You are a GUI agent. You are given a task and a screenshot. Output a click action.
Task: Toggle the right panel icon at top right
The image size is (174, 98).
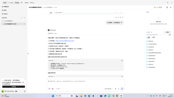[171, 7]
